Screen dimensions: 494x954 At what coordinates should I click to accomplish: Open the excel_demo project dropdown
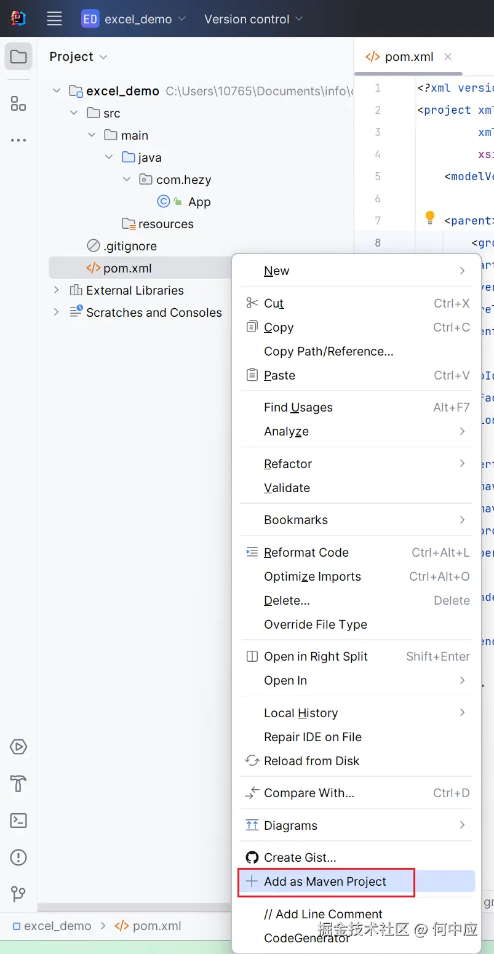[134, 19]
